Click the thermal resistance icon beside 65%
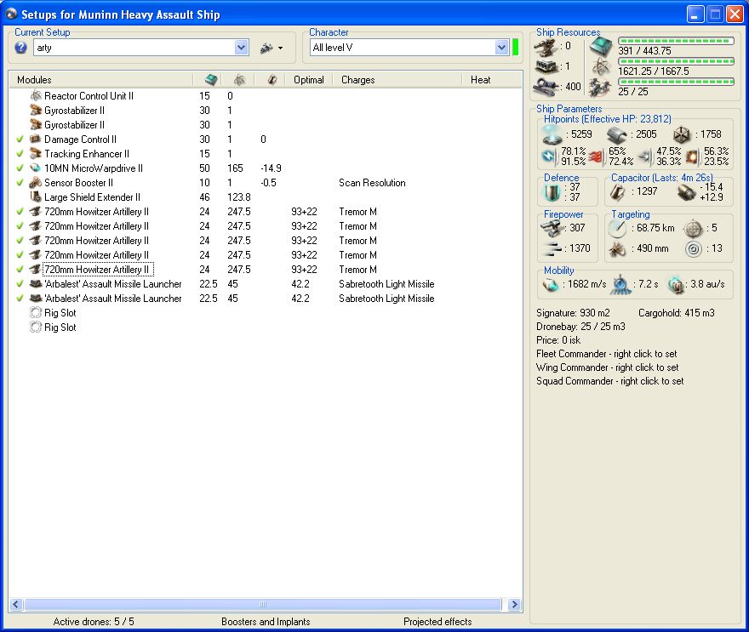Screen dimensions: 749x632 coord(597,157)
